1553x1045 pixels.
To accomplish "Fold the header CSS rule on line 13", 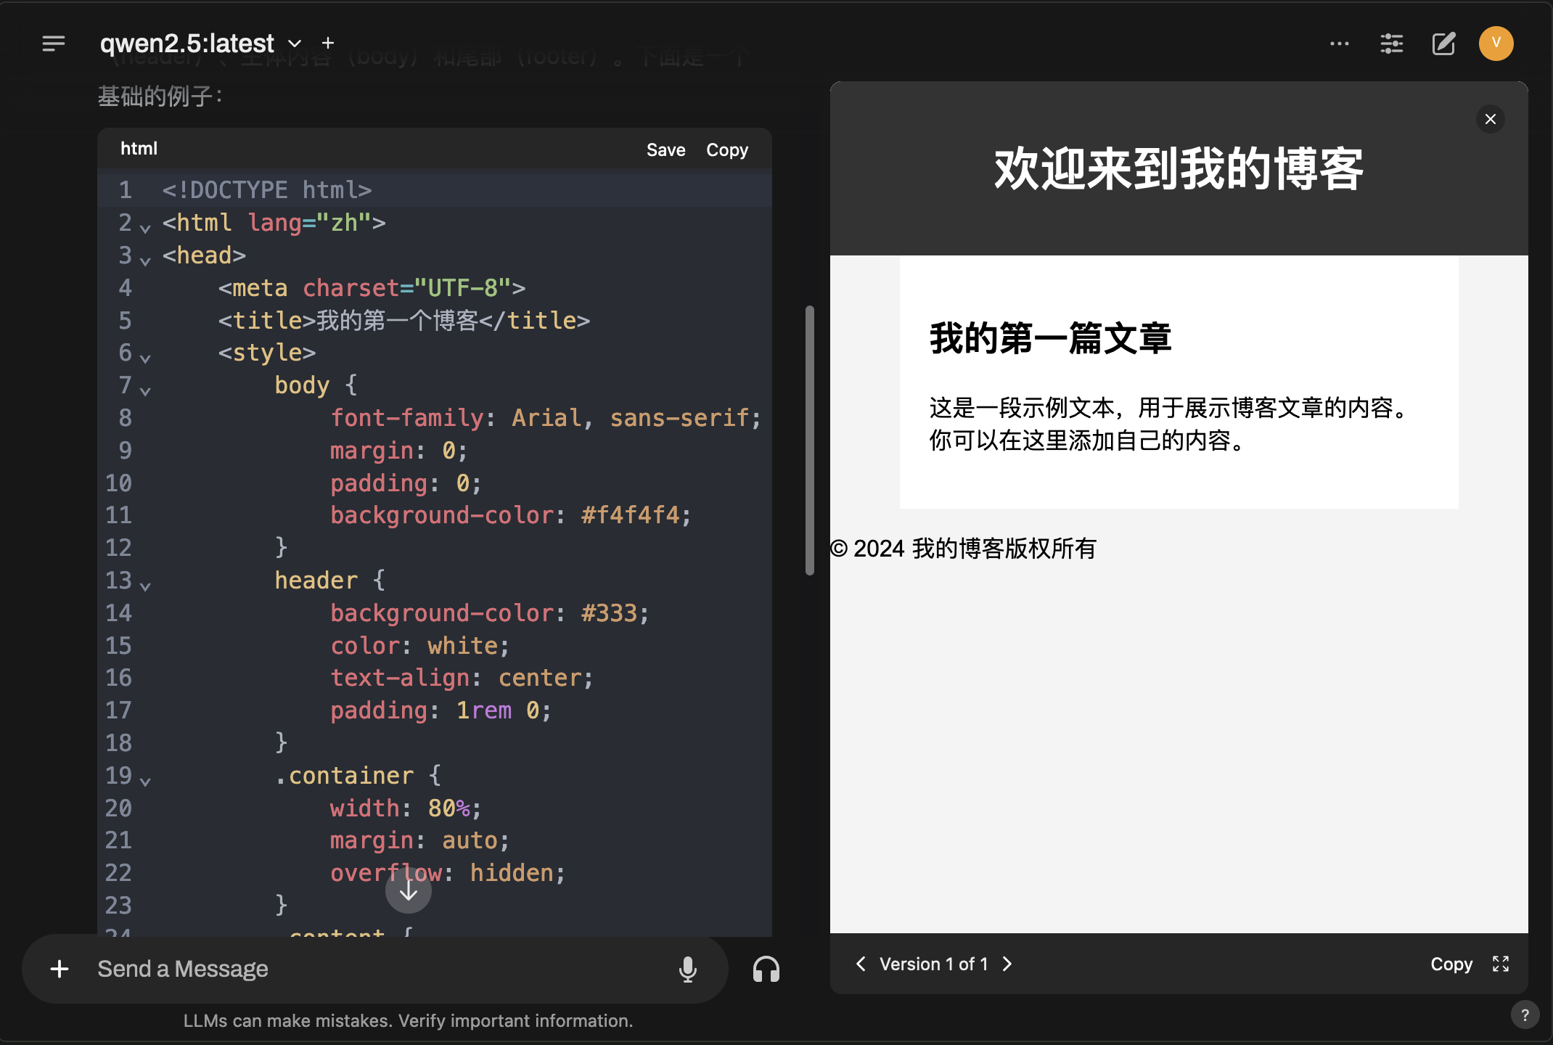I will click(x=145, y=586).
